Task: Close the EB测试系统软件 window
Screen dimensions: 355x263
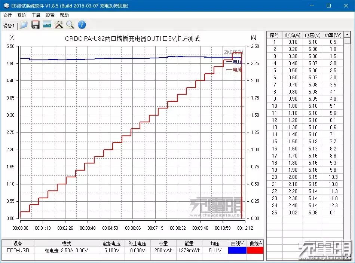Action: (346, 6)
